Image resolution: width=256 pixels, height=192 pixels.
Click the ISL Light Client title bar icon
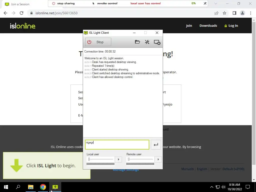click(x=86, y=33)
